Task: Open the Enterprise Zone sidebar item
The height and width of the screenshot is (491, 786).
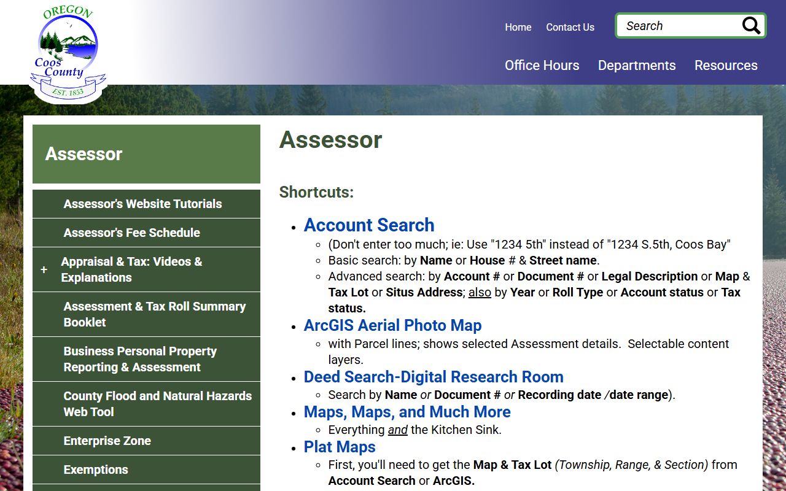Action: [146, 441]
